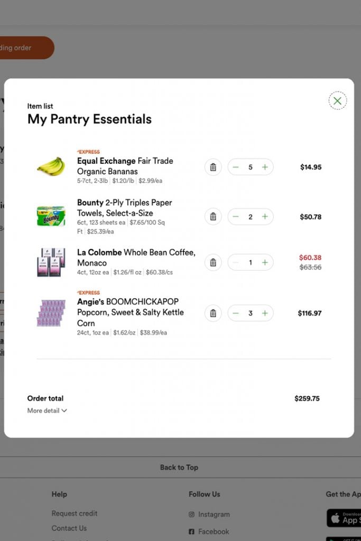Add another Angie's popcorn case
Screen dimensions: 361x541
265,313
